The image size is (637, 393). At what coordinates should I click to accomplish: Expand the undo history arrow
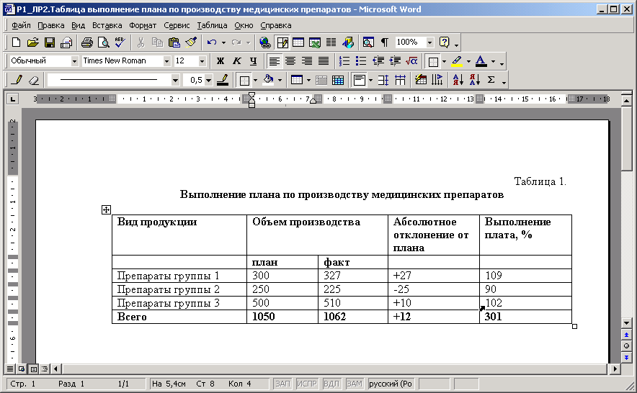(x=223, y=42)
